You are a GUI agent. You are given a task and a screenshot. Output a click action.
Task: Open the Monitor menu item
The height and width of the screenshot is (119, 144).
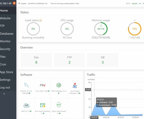[8, 41]
